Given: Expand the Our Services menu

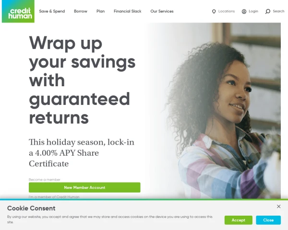Looking at the screenshot, I should tap(162, 11).
